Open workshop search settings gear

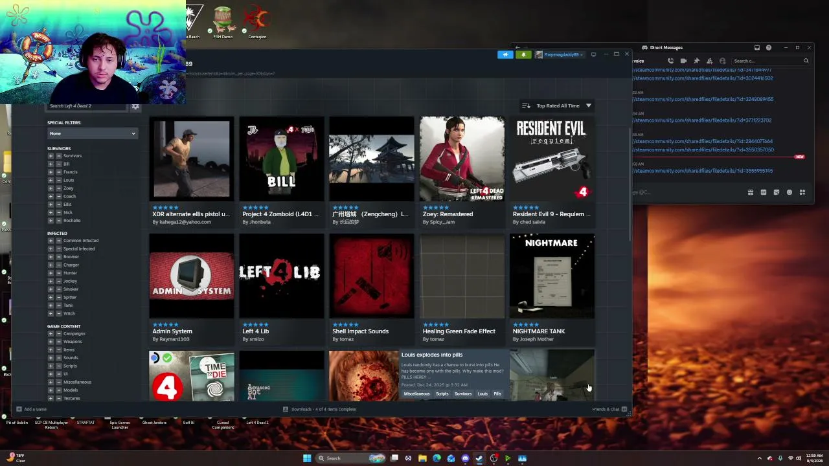(x=135, y=106)
